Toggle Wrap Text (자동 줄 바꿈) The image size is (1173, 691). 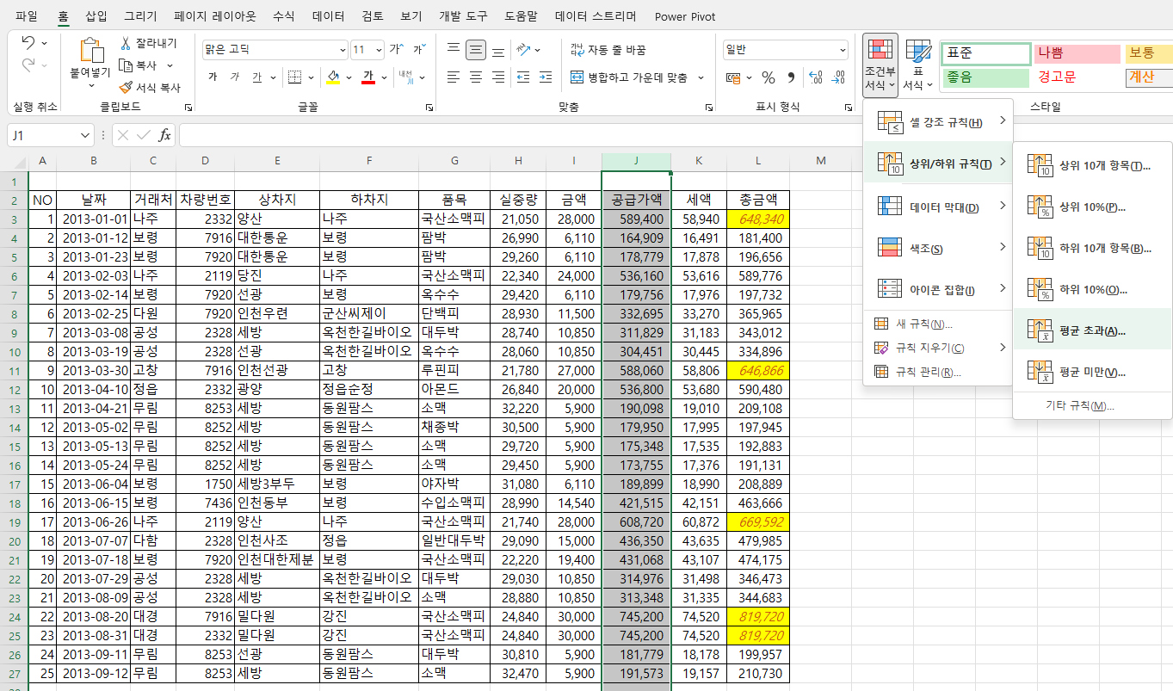coord(608,50)
